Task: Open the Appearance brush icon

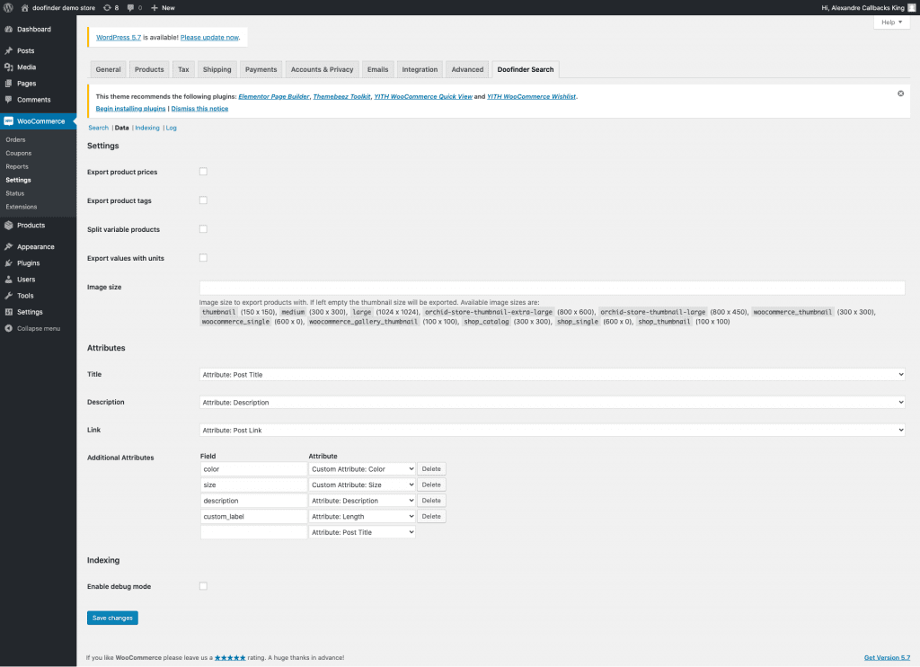Action: (8, 247)
